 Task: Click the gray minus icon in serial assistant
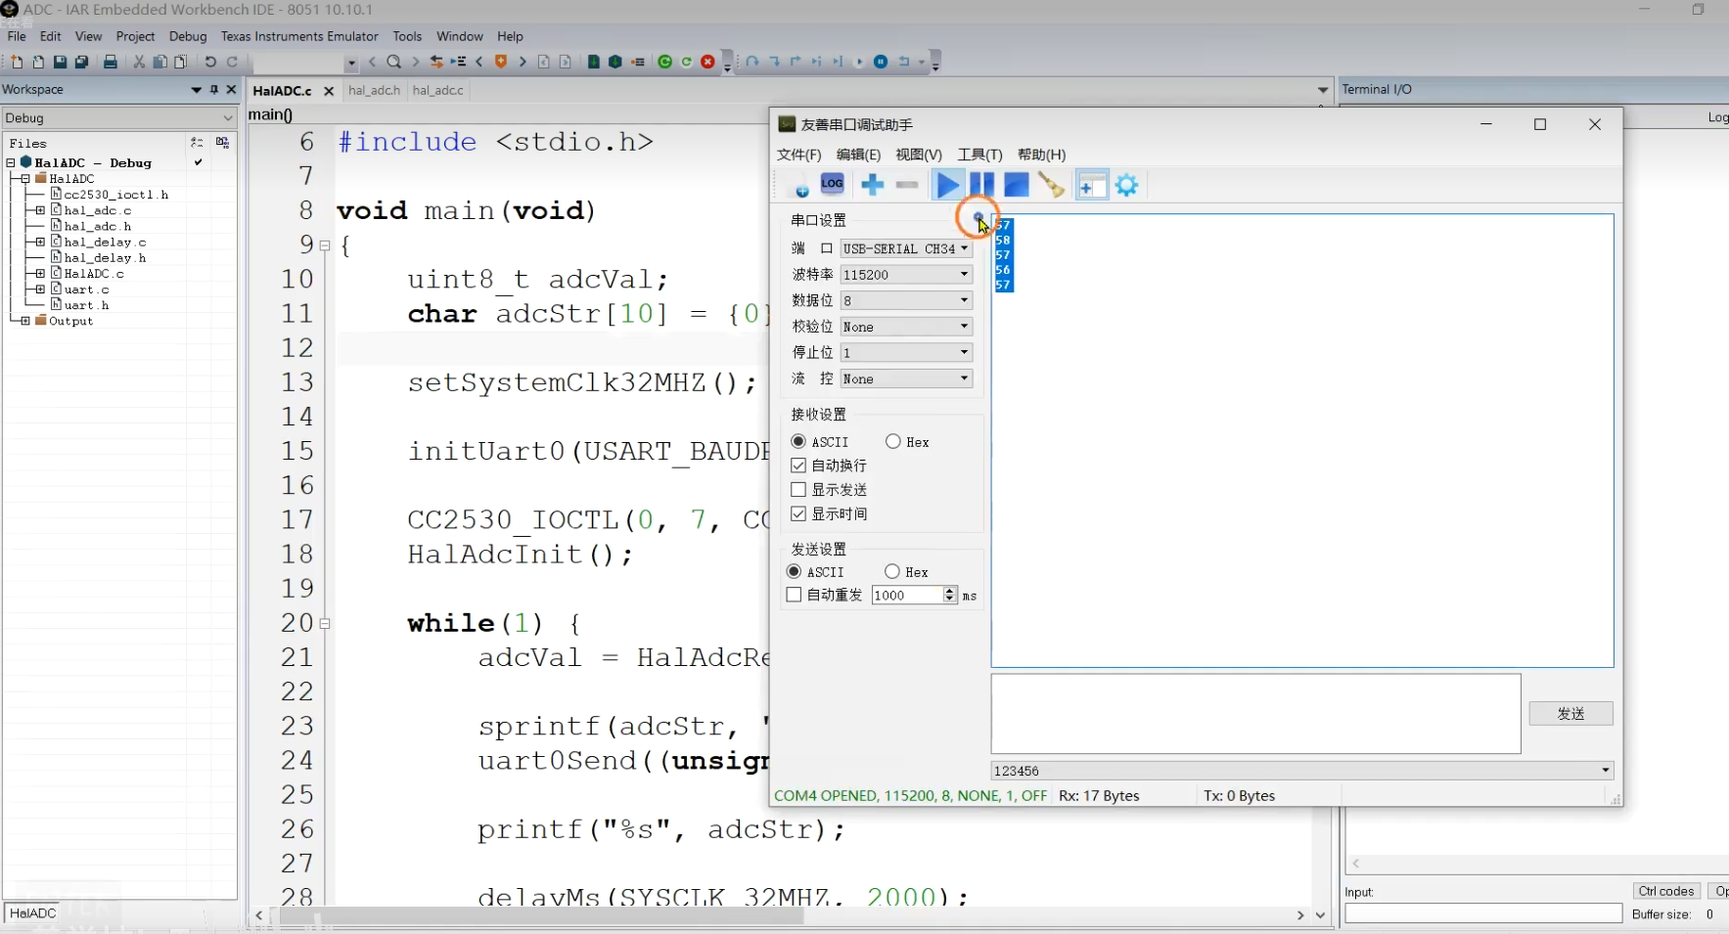pos(907,184)
